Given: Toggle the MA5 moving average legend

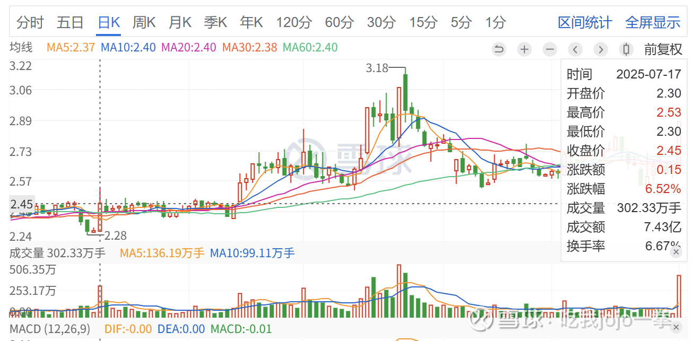Looking at the screenshot, I should (x=71, y=47).
